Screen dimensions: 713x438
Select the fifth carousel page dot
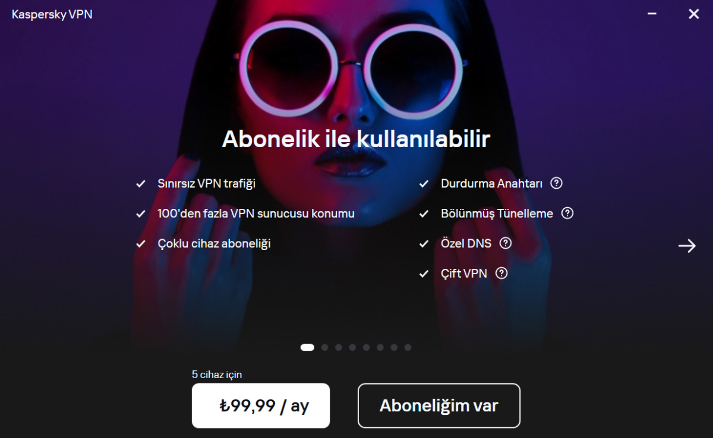click(366, 347)
